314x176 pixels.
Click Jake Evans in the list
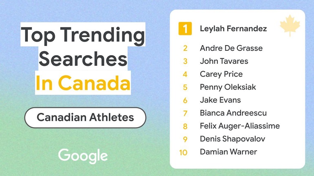220,100
